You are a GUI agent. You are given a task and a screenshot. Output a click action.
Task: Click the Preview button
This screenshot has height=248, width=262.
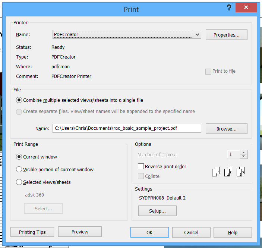80,232
